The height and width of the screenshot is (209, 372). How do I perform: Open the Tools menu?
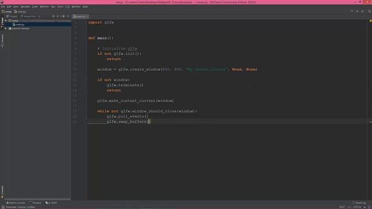point(60,6)
